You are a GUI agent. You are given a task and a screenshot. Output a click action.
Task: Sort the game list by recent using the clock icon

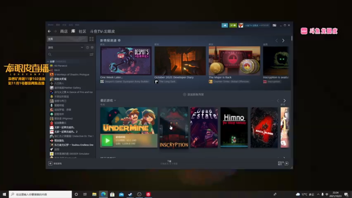pyautogui.click(x=88, y=48)
